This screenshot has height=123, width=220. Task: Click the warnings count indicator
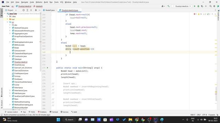(200, 14)
